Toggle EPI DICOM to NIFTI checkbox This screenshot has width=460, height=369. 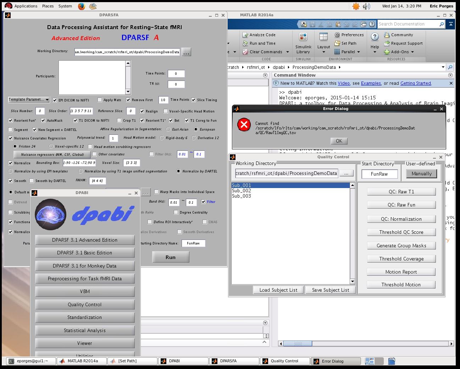pyautogui.click(x=55, y=100)
